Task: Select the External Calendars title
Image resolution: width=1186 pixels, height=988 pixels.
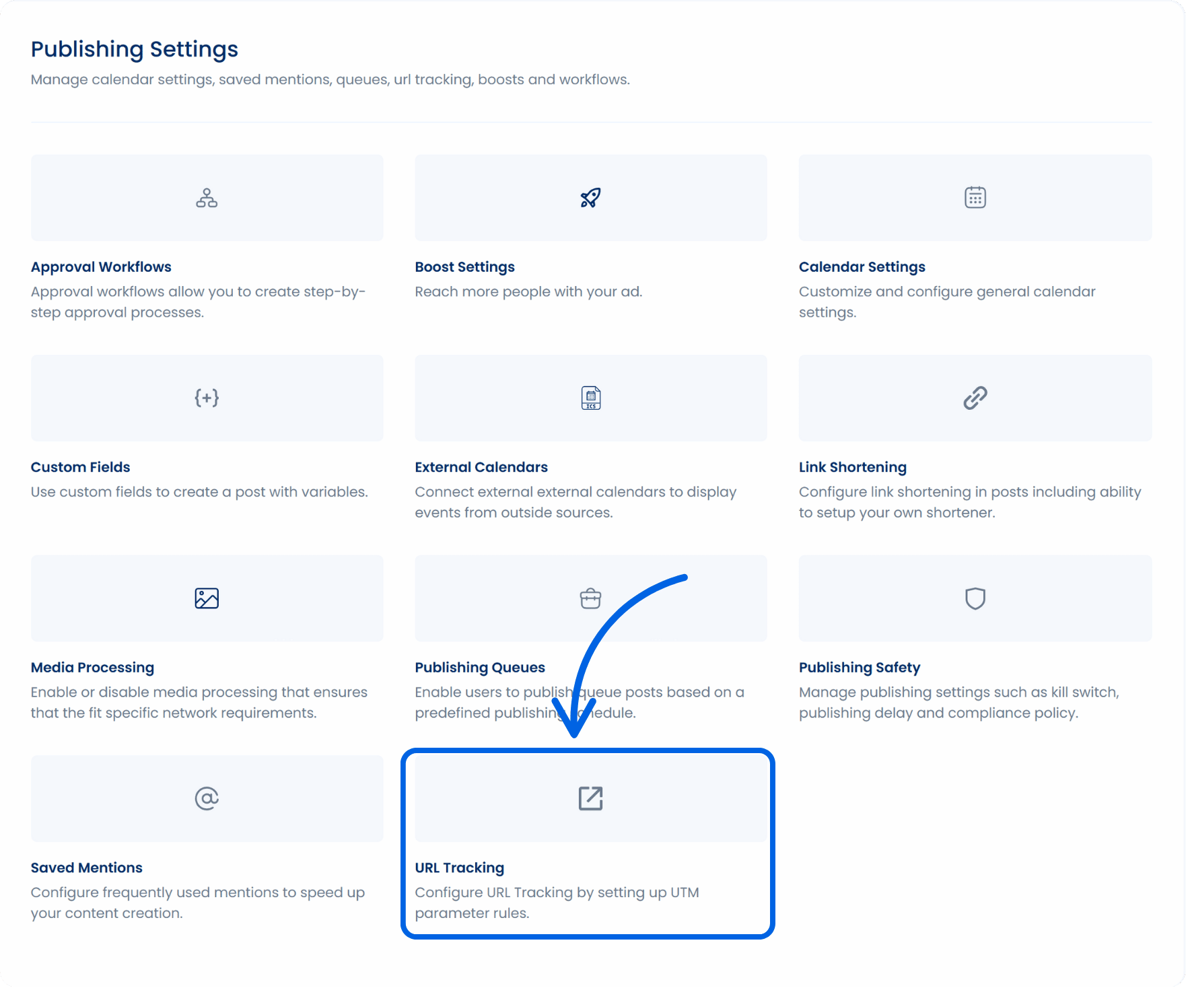Action: 481,467
